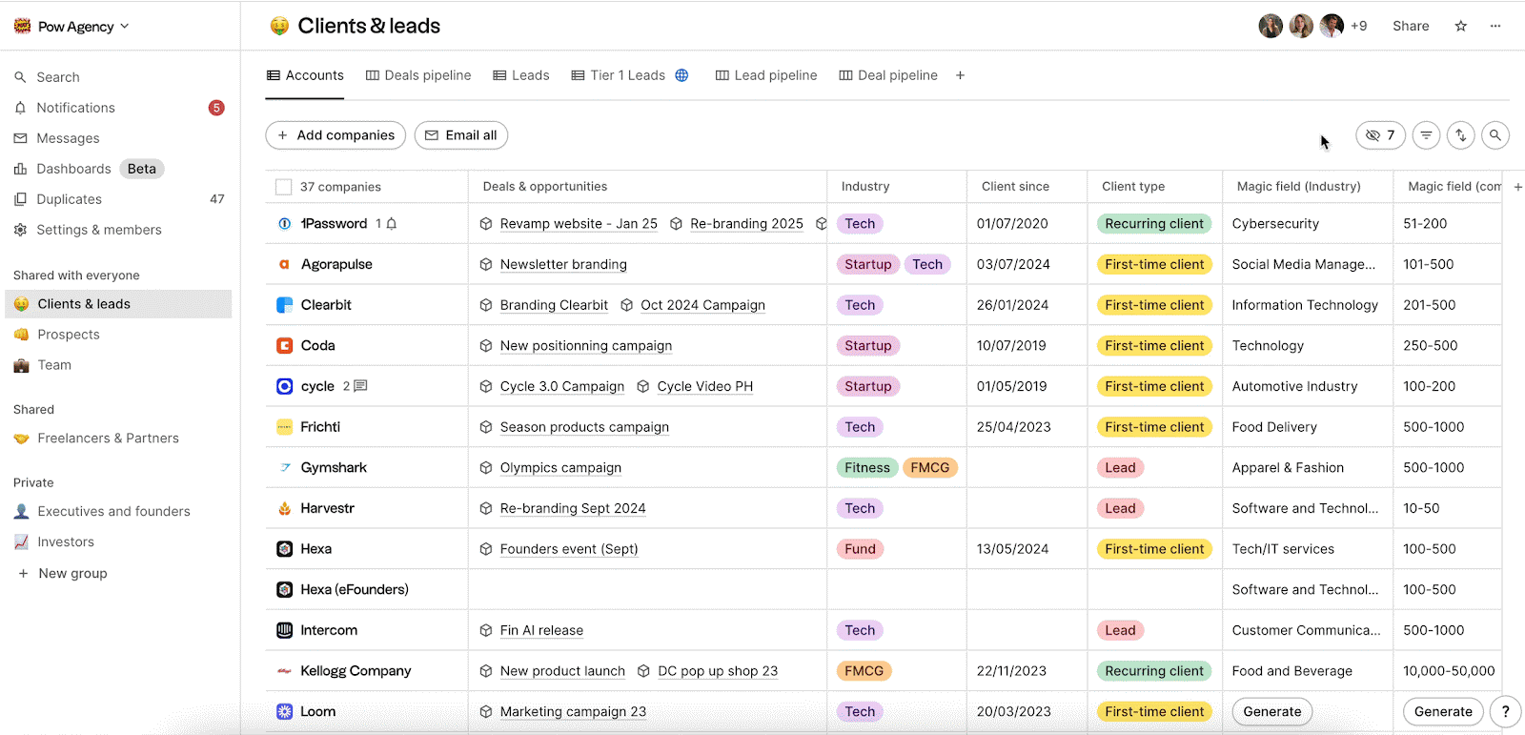1525x735 pixels.
Task: Click the help question mark button
Action: [1506, 711]
